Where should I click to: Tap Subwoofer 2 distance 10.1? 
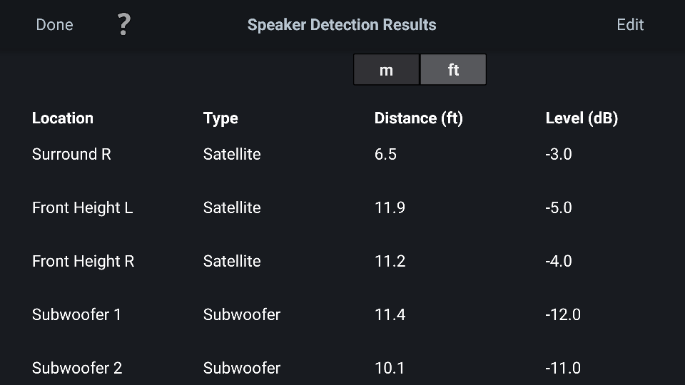390,368
